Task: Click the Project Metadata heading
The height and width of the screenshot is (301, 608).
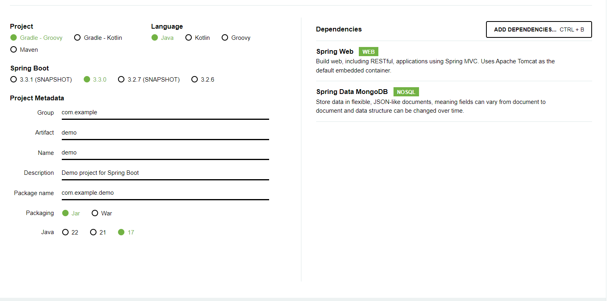Action: coord(37,98)
